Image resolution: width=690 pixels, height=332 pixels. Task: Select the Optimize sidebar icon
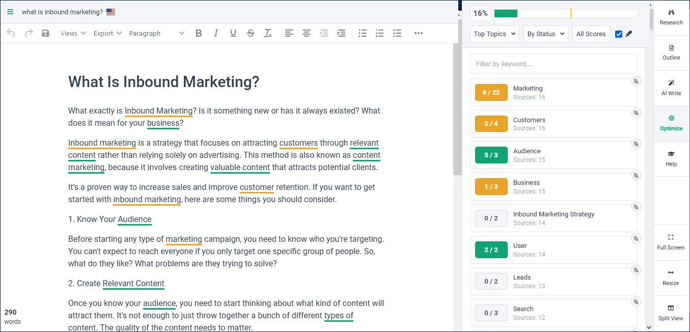[671, 123]
